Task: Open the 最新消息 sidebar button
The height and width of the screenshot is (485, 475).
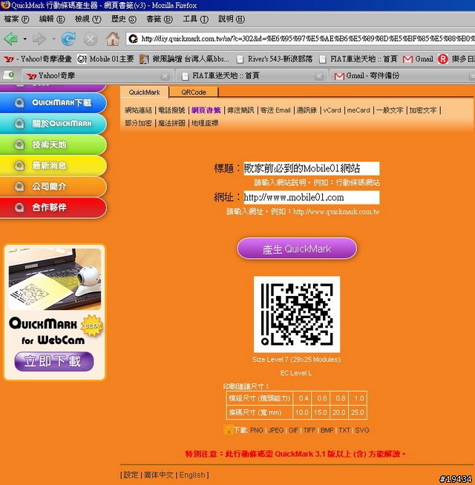Action: (53, 166)
